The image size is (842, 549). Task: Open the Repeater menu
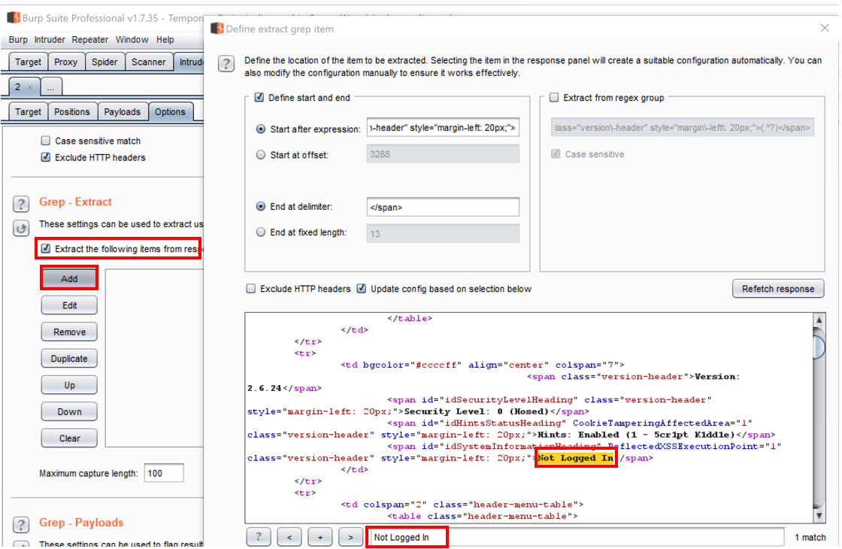[x=90, y=40]
